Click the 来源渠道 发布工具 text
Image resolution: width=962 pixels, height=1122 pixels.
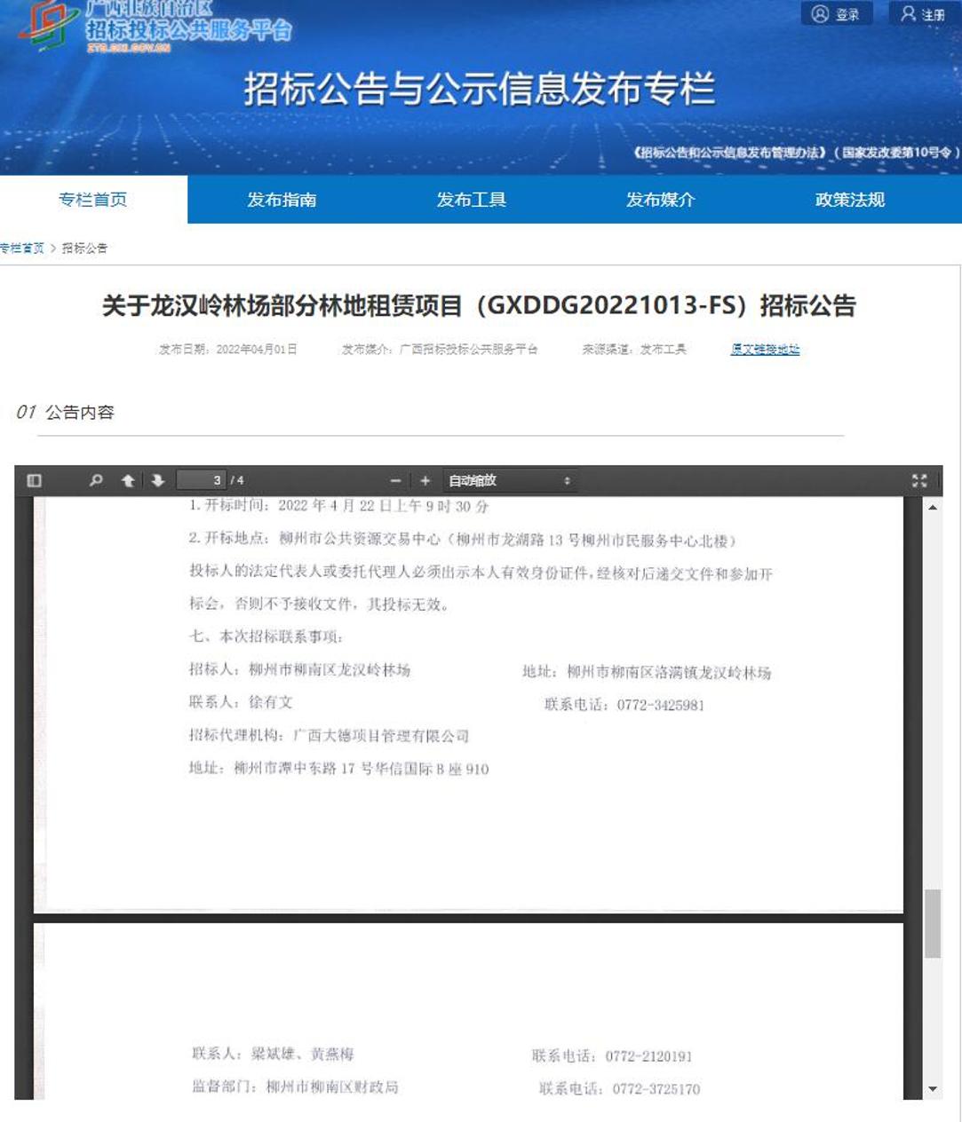[x=634, y=350]
